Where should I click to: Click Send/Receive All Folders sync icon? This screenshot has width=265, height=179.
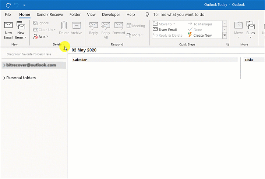click(x=8, y=5)
